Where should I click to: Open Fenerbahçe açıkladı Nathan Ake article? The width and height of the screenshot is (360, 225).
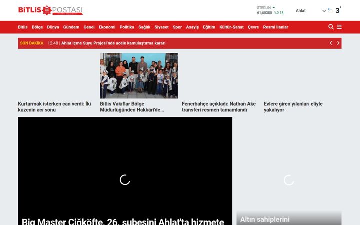click(219, 107)
